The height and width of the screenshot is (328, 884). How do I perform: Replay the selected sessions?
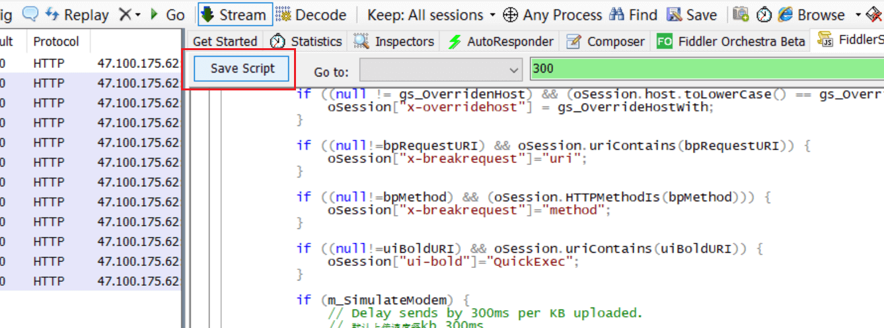tap(77, 15)
